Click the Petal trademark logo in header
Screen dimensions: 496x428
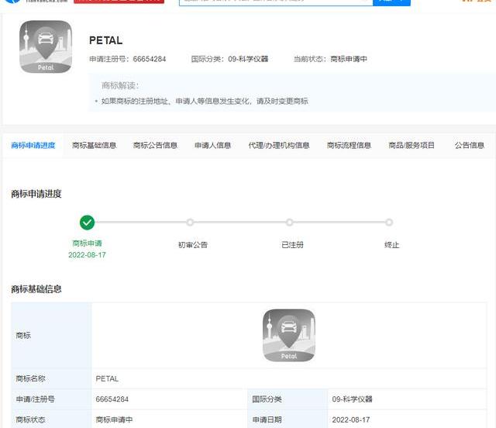click(46, 47)
